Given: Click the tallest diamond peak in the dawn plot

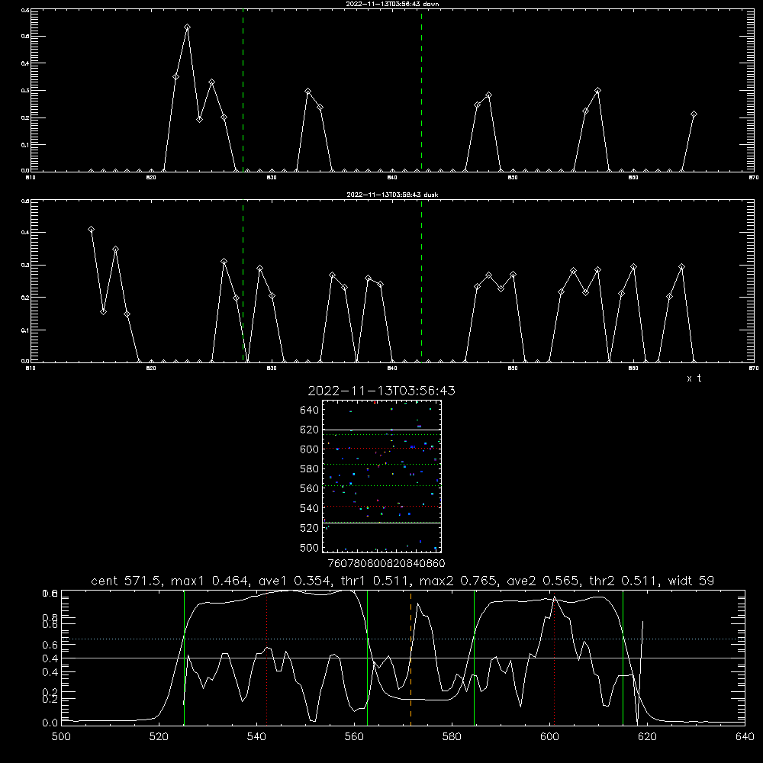Looking at the screenshot, I should (188, 27).
